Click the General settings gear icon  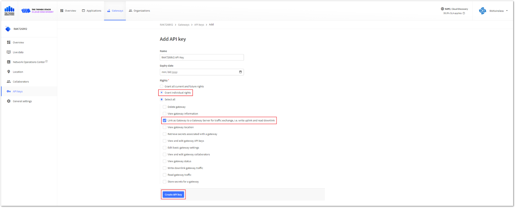(x=9, y=101)
